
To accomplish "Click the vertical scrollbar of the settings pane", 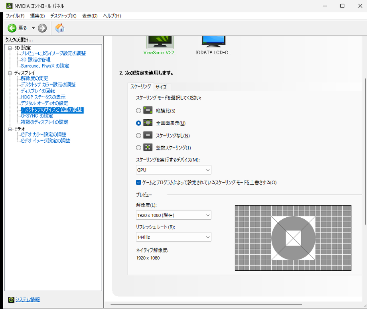I will coord(365,159).
